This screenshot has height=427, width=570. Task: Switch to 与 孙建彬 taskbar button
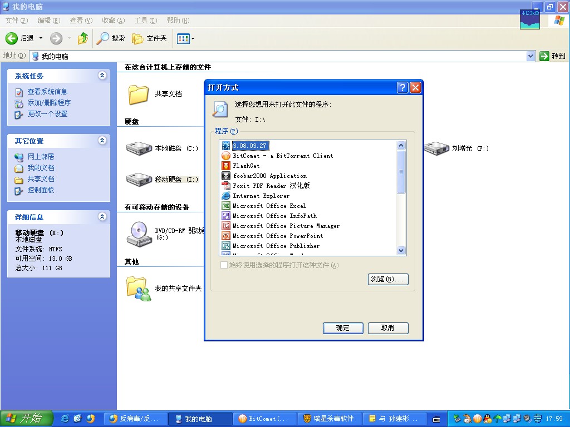tap(394, 419)
